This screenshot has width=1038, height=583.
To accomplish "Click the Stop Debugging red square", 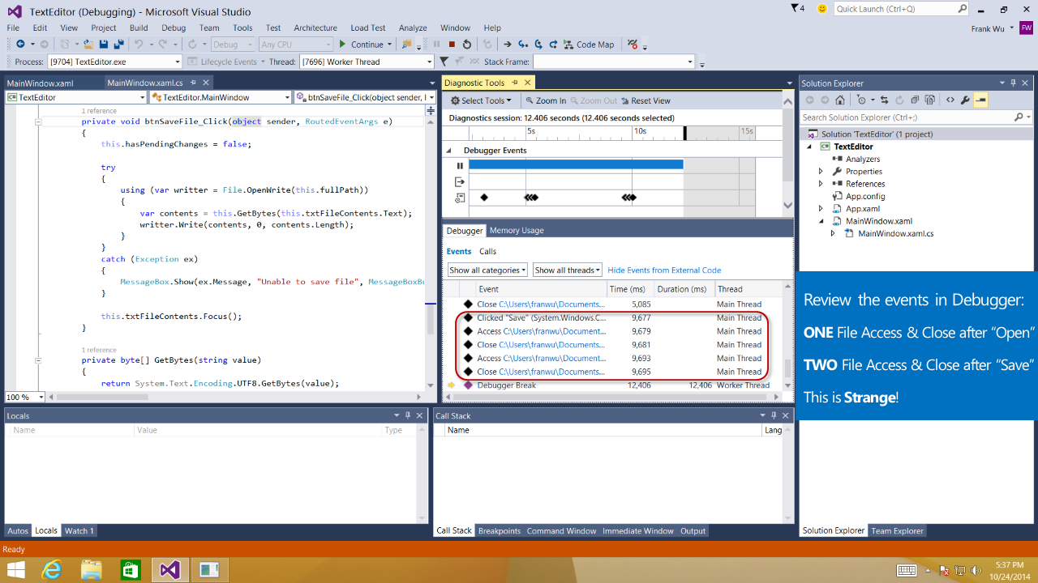I will 452,45.
